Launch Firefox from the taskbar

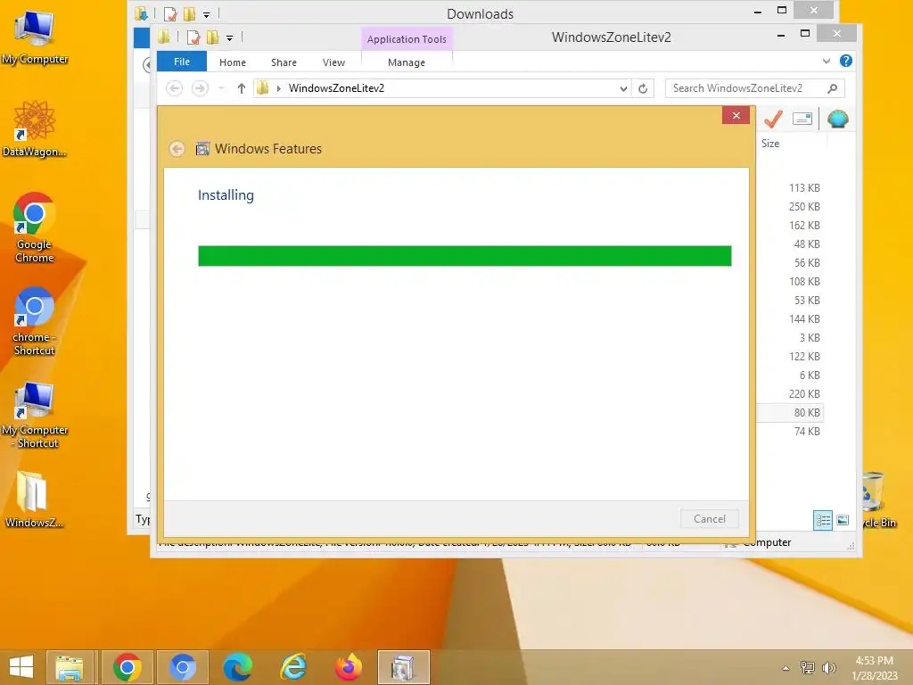click(349, 667)
